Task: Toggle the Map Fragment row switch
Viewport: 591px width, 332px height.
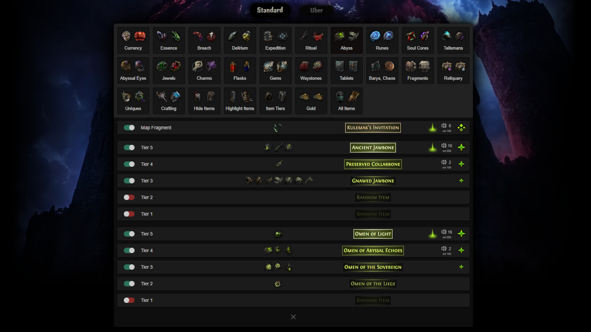Action: tap(129, 128)
